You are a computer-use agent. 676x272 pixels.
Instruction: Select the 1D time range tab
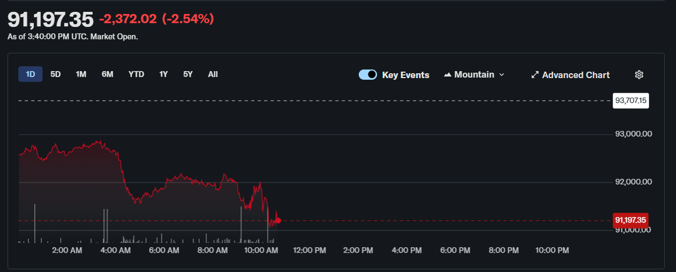pos(30,74)
